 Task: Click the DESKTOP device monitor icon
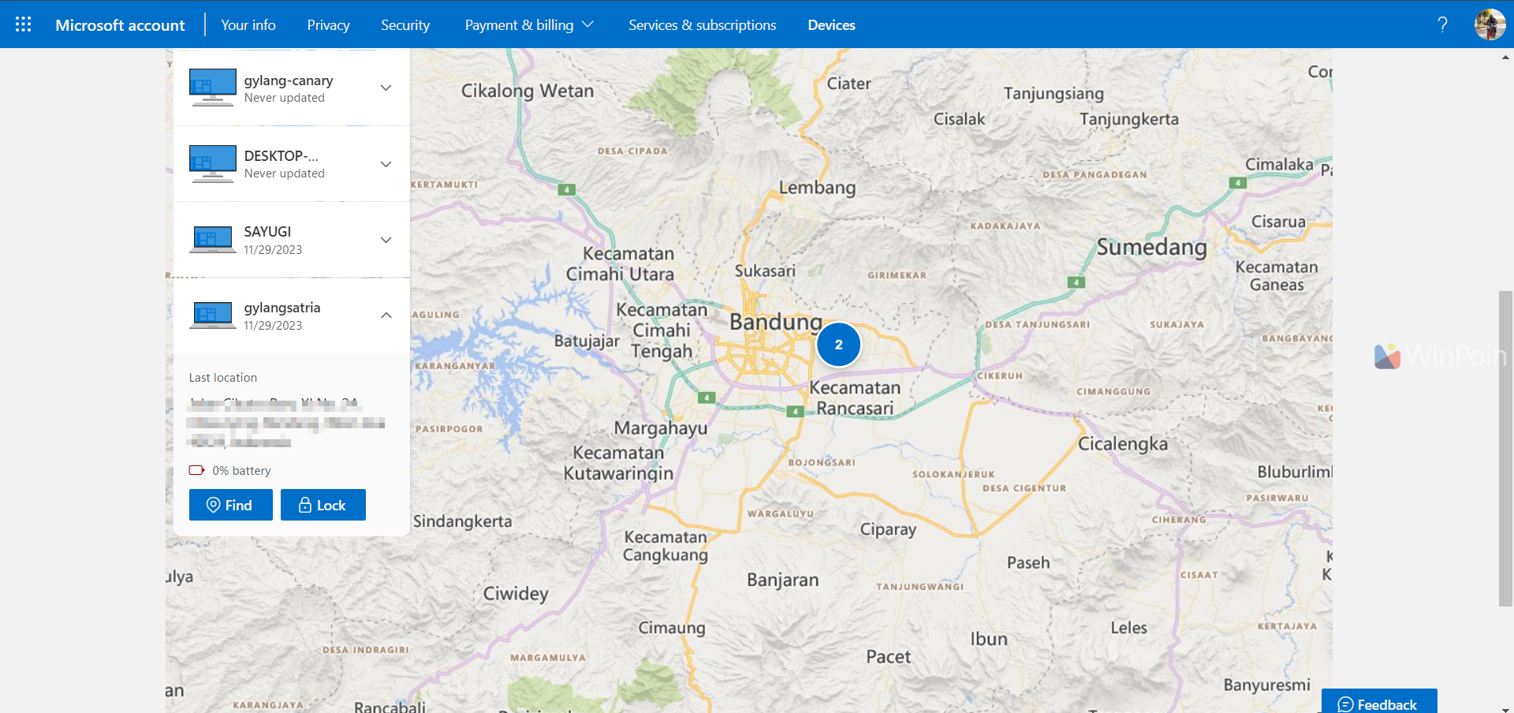pos(212,164)
